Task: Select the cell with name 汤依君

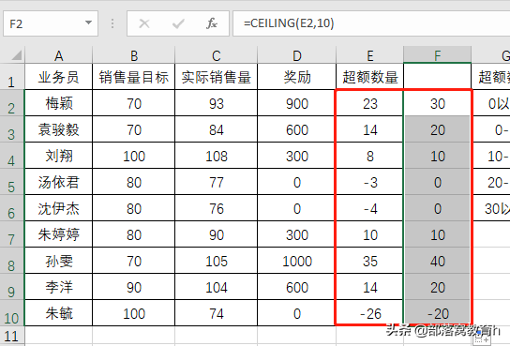Action: point(58,182)
